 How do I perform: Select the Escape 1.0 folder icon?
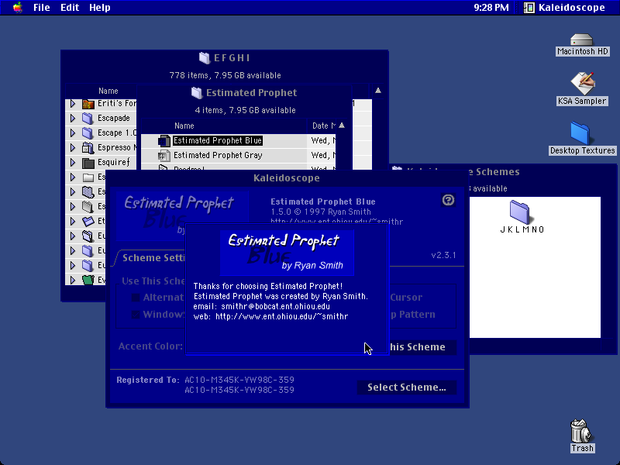[x=88, y=133]
